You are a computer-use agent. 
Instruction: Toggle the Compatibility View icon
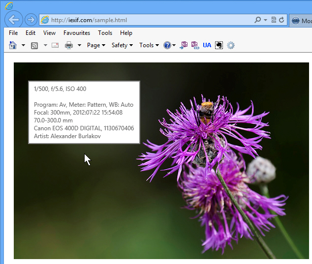274,20
